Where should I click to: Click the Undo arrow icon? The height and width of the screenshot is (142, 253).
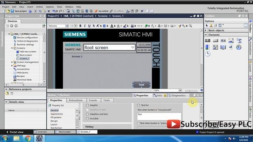coord(54,11)
